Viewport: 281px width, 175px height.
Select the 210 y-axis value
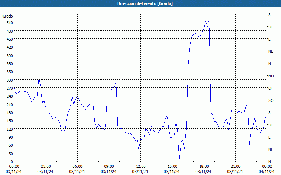point(10,104)
